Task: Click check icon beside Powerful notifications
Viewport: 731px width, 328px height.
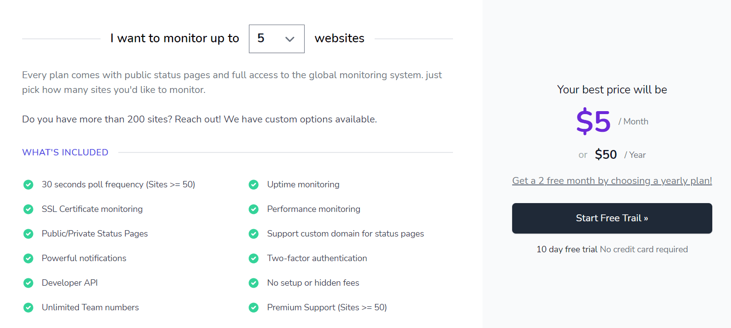Action: click(28, 258)
